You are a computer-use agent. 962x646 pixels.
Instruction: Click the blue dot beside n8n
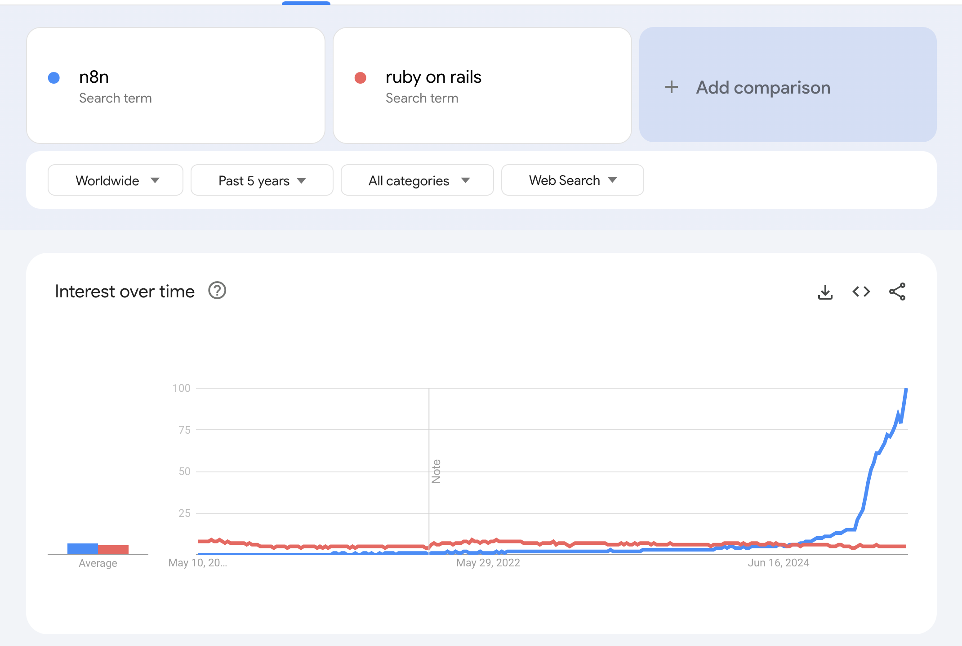point(54,78)
